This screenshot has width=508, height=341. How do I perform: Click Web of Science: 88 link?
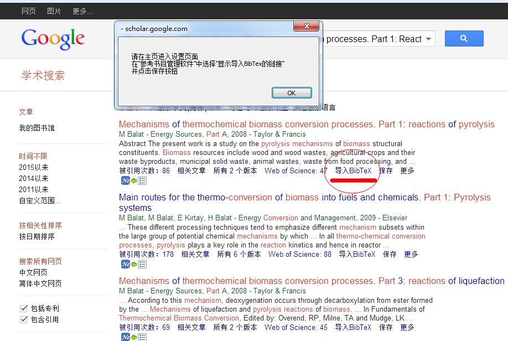300,254
